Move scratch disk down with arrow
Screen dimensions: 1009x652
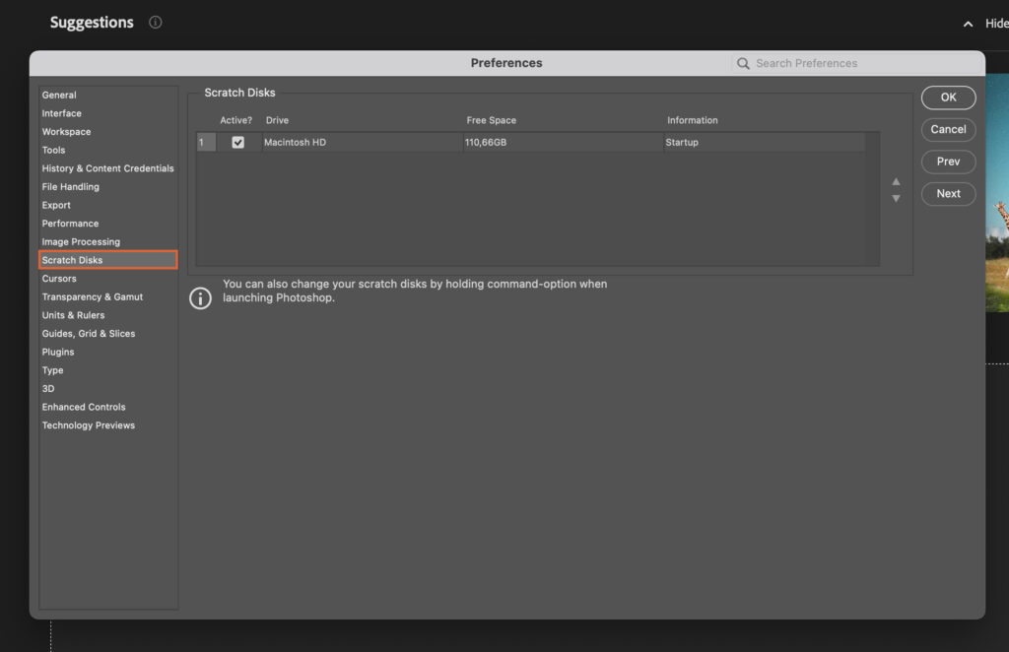[x=896, y=199]
